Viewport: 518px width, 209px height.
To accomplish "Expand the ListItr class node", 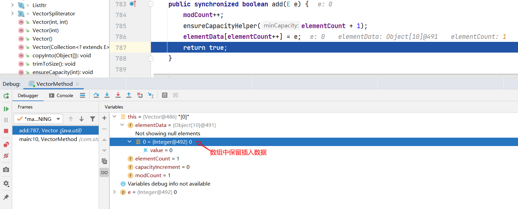I will 12,5.
